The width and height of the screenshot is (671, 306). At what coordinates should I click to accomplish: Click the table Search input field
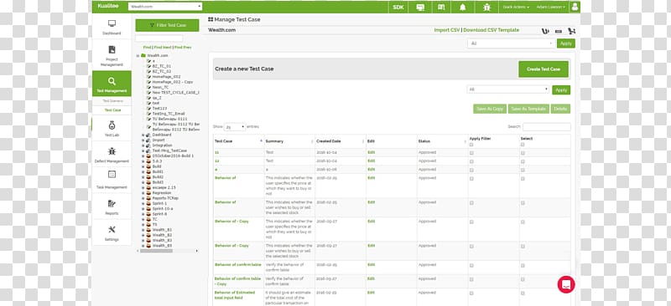[x=547, y=127]
